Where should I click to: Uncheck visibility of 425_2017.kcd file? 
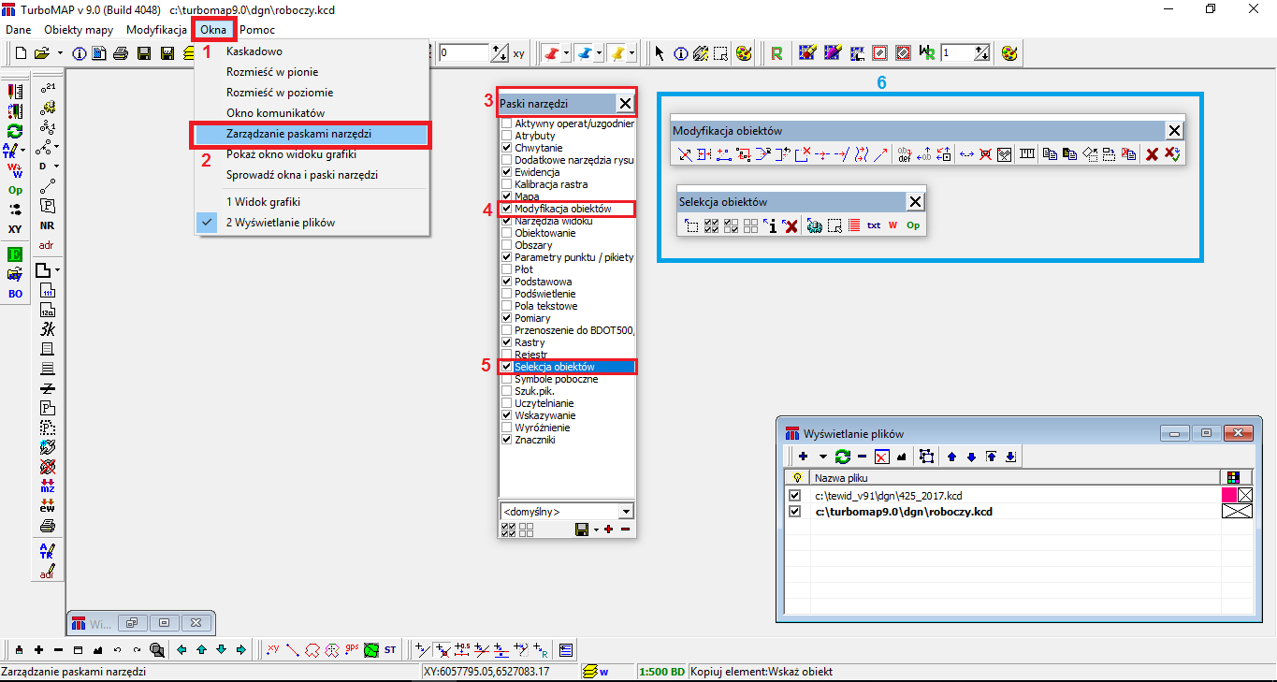click(x=795, y=495)
